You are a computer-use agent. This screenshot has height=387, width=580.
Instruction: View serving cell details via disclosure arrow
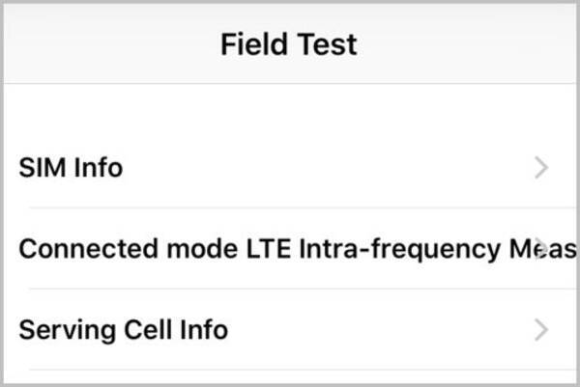(541, 330)
